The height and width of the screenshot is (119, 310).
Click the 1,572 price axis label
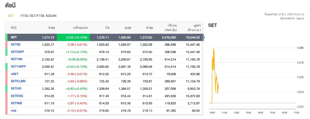[x=300, y=107]
